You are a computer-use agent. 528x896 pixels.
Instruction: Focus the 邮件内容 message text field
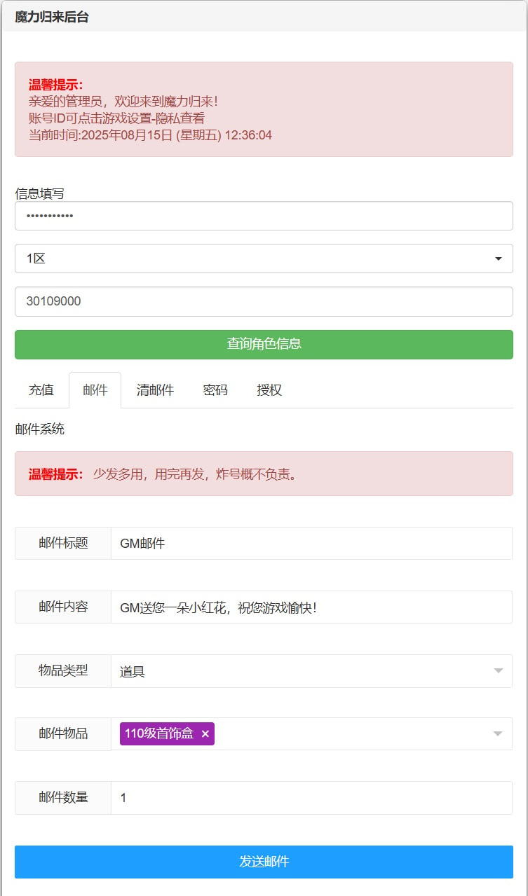(x=311, y=607)
